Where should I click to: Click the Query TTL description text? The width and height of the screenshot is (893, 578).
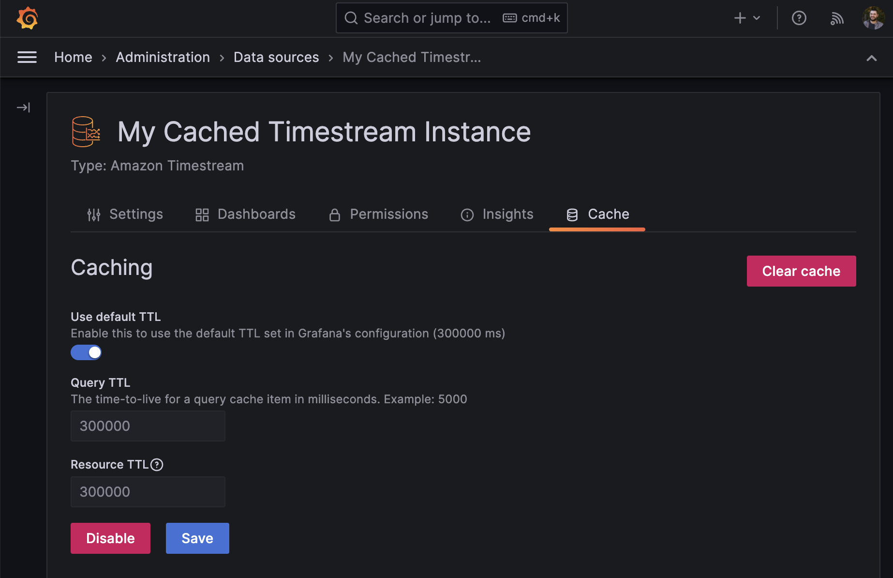click(x=269, y=399)
